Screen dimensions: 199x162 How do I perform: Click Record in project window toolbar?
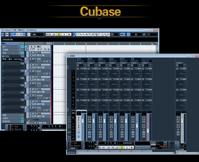69,34
